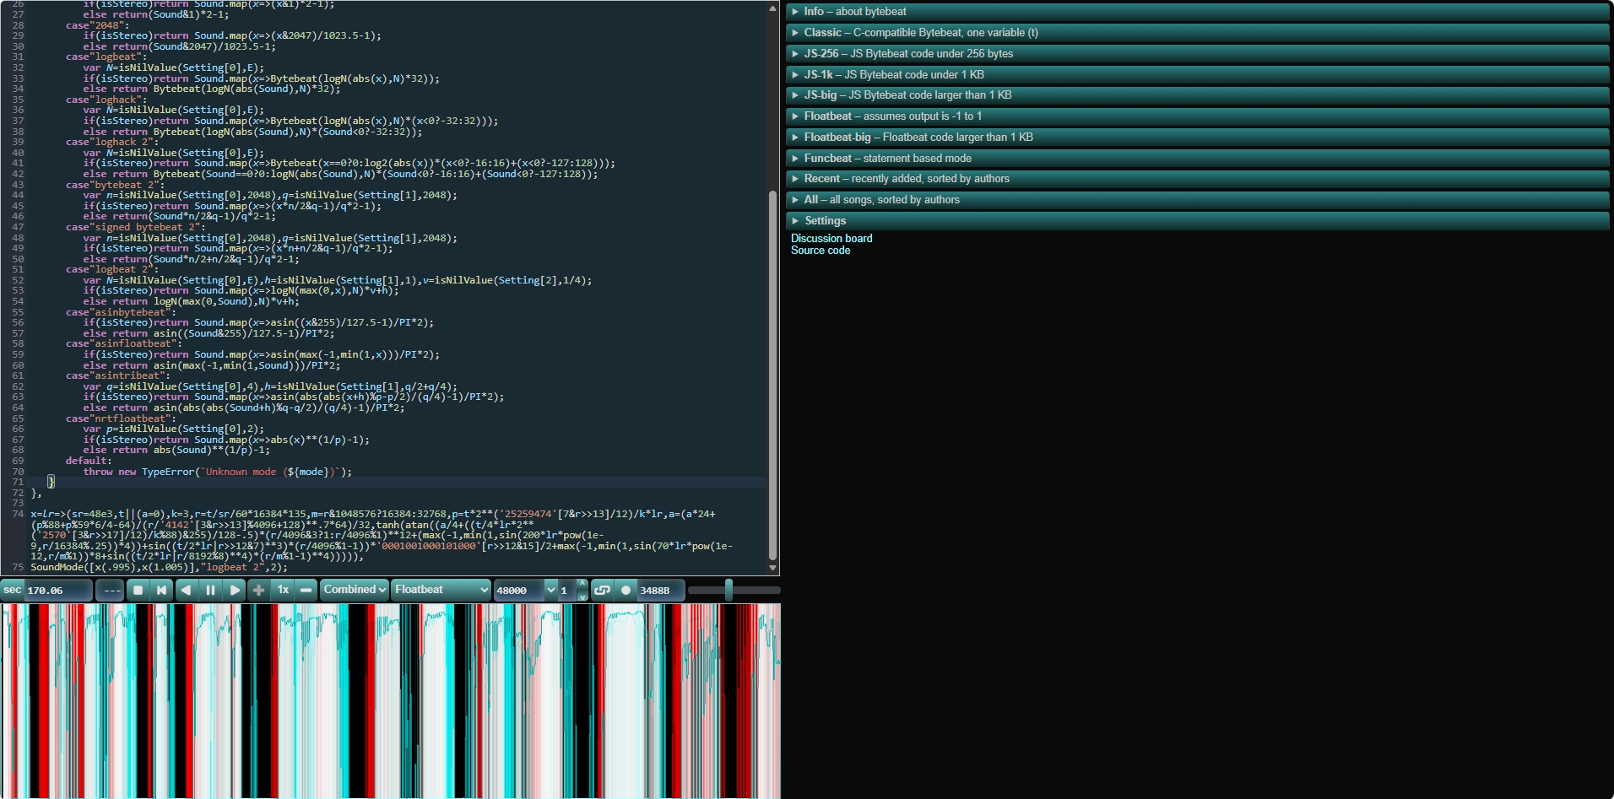This screenshot has height=799, width=1614.
Task: Click the reset-to-start button
Action: point(161,591)
